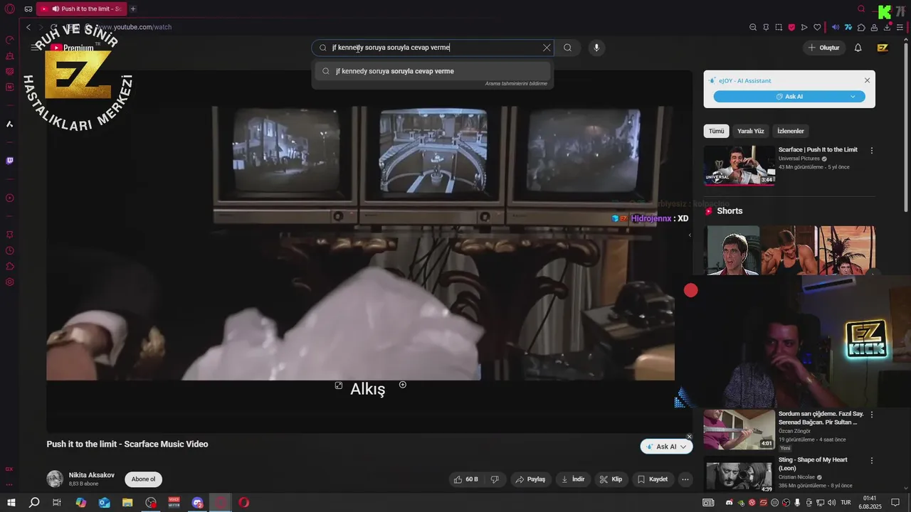Open the first Shorts thumbnail with Tony Montana
The height and width of the screenshot is (512, 911).
pos(732,250)
